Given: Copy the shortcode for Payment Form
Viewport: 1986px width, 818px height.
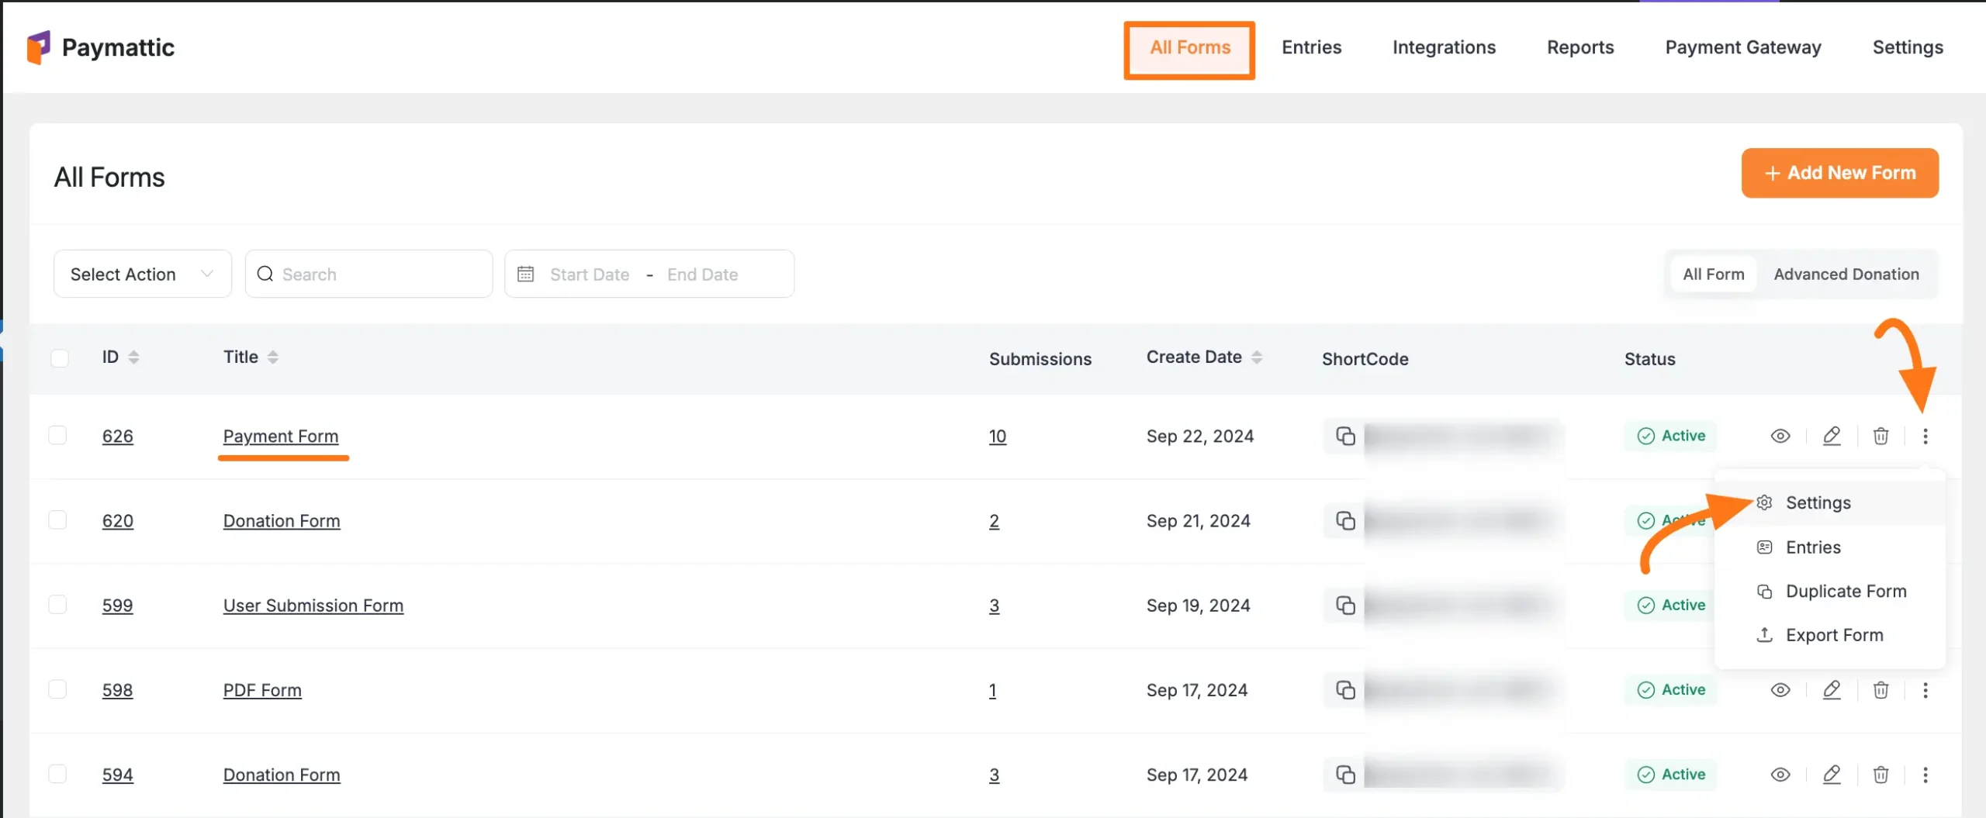Looking at the screenshot, I should [x=1346, y=436].
